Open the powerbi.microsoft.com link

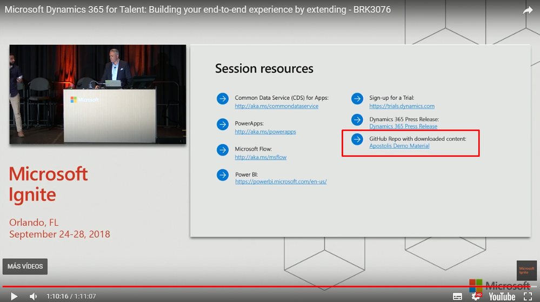281,182
